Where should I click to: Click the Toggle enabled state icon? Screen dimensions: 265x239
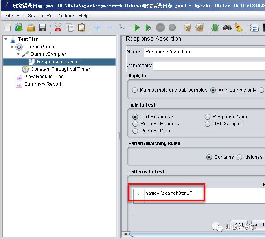tap(121, 27)
